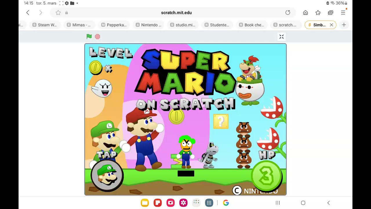Switch to the Steam W... tab
The image size is (371, 209).
click(45, 25)
